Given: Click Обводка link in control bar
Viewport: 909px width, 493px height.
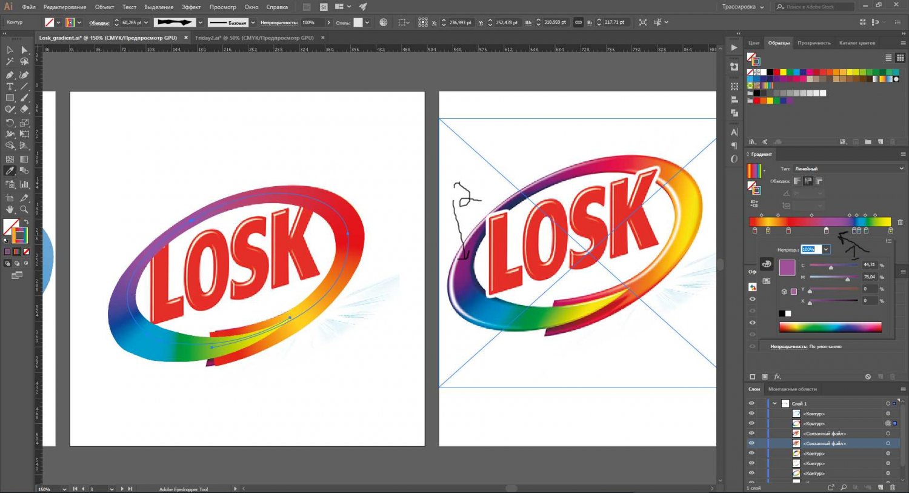Looking at the screenshot, I should point(99,22).
